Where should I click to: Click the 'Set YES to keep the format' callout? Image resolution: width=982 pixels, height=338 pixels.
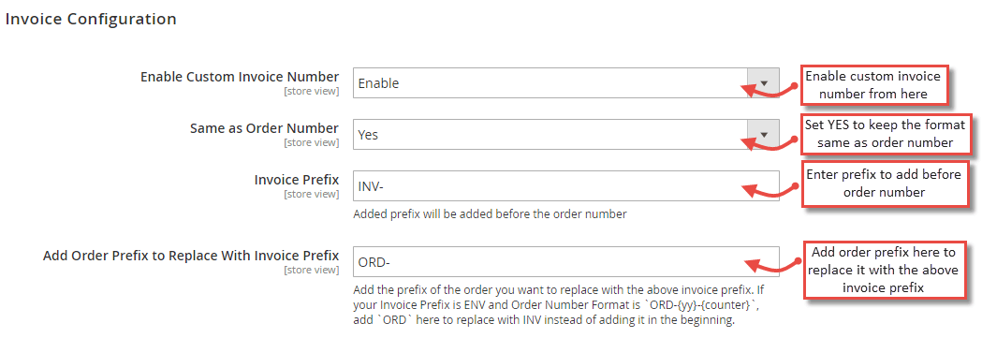(885, 134)
